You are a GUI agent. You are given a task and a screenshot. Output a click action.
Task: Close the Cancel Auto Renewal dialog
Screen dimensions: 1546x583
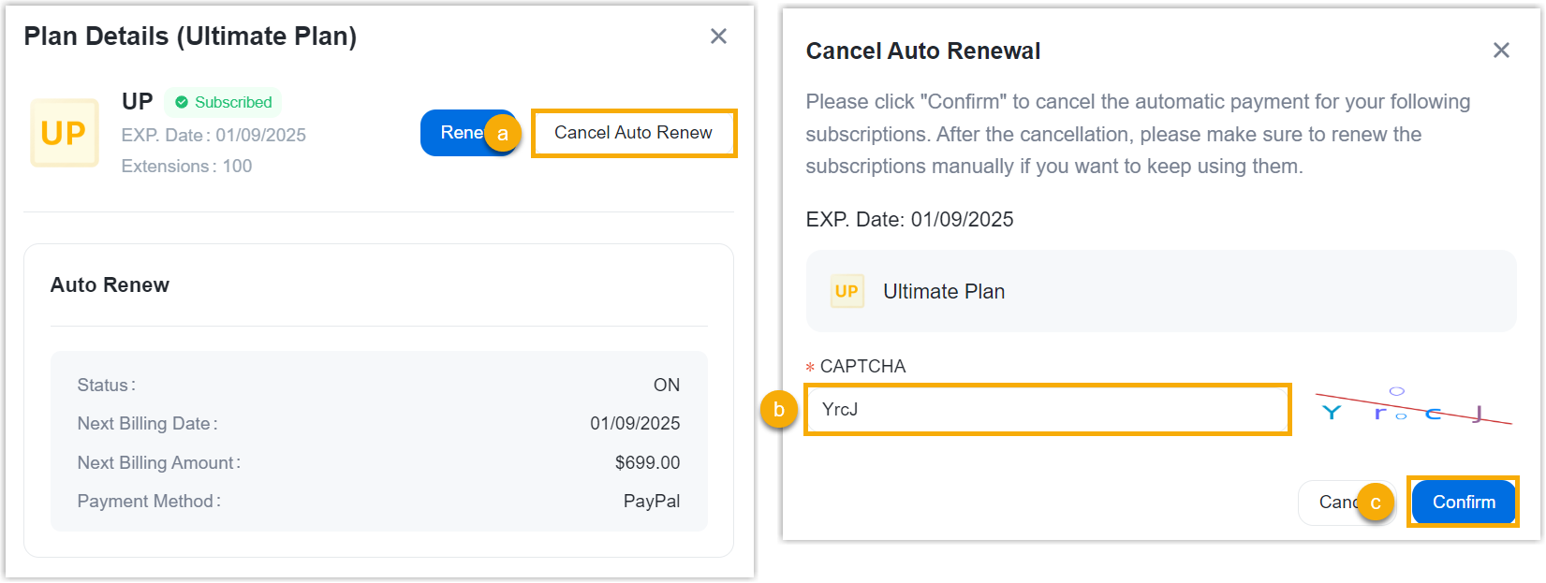pyautogui.click(x=1501, y=51)
